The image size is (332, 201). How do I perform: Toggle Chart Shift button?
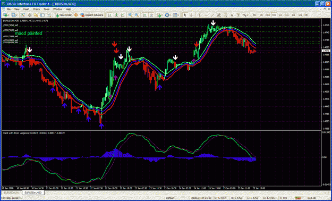151,15
